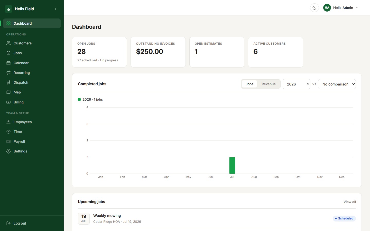Screen dimensions: 370x231
Task: Select the Dispatch label
Action: click(x=21, y=82)
